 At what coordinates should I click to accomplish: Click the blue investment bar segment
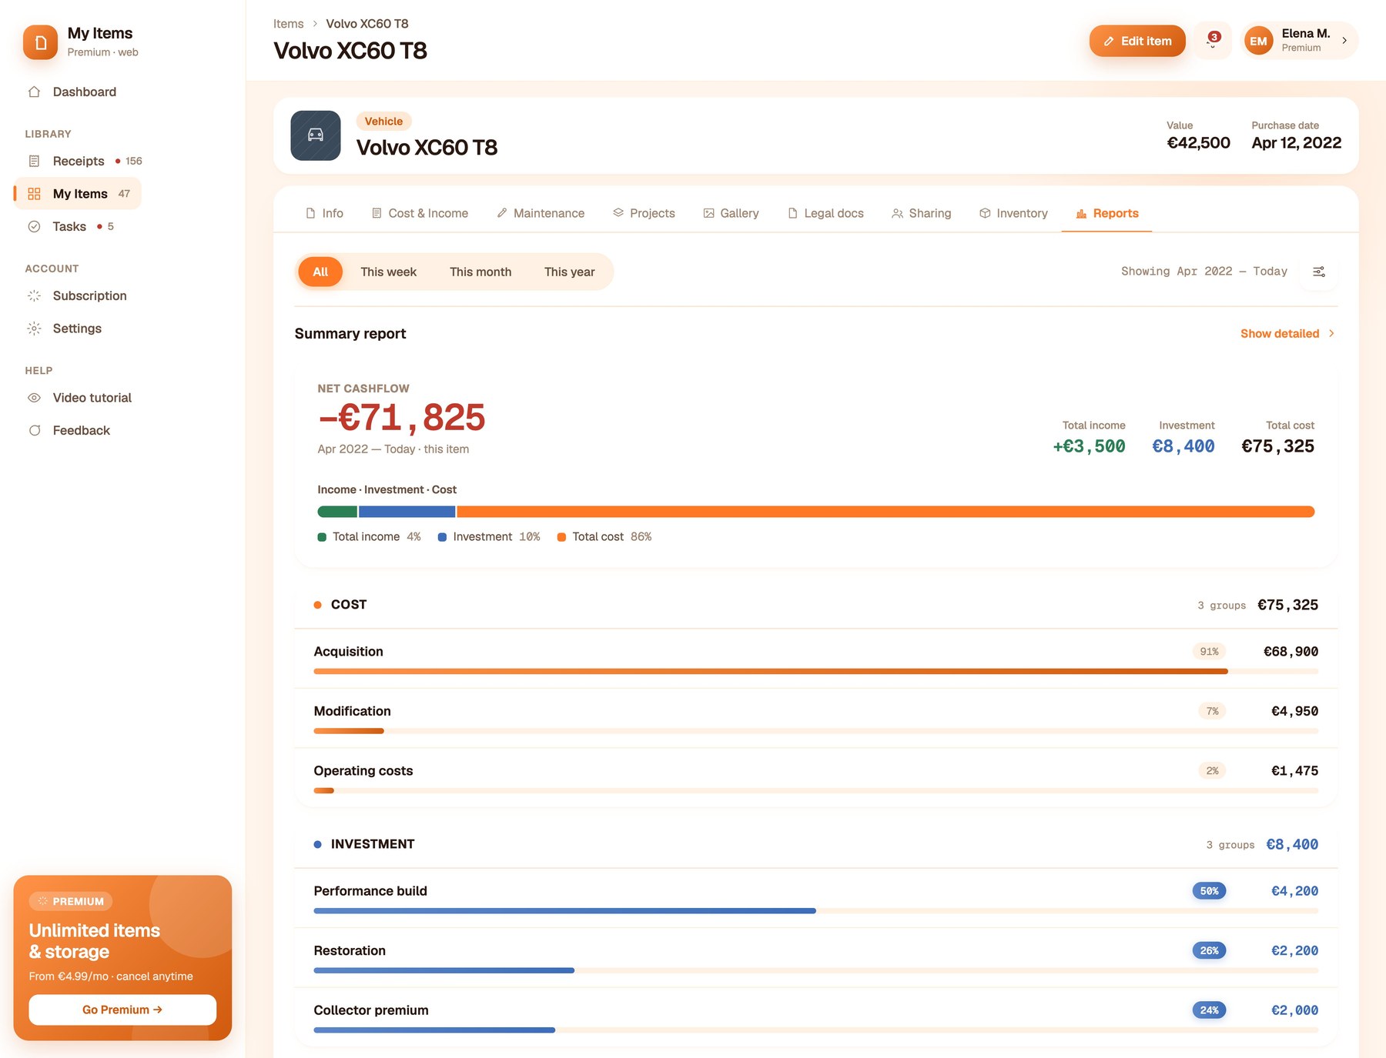point(407,512)
